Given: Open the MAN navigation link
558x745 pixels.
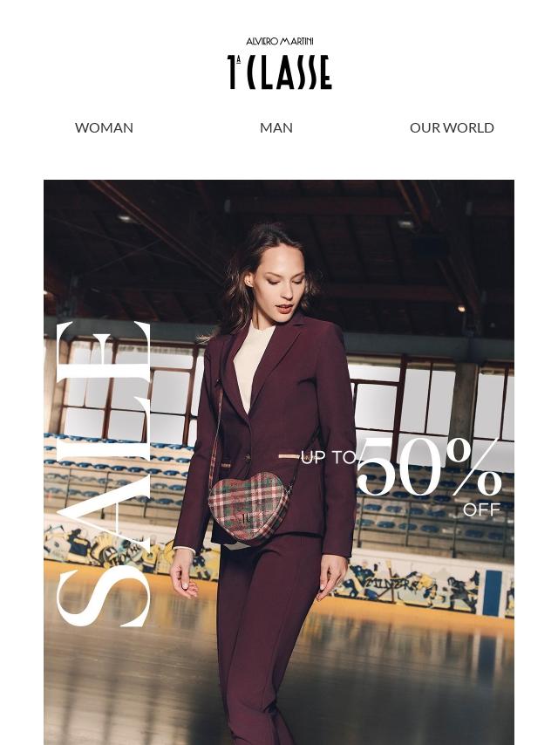Looking at the screenshot, I should pos(276,128).
